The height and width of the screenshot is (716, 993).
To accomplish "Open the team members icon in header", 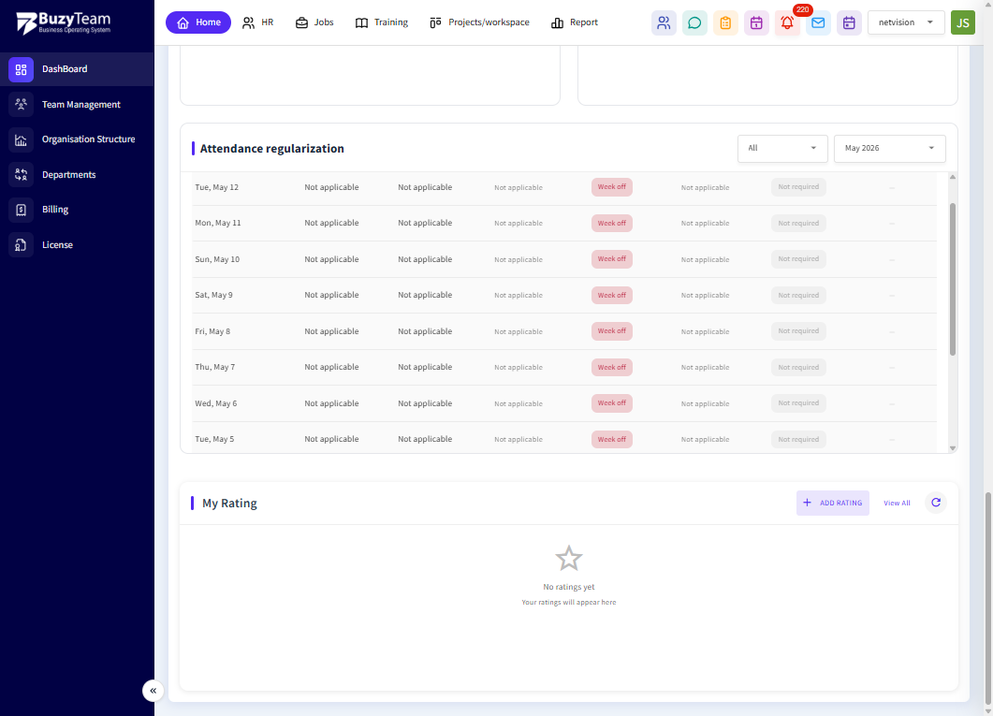I will pyautogui.click(x=664, y=22).
